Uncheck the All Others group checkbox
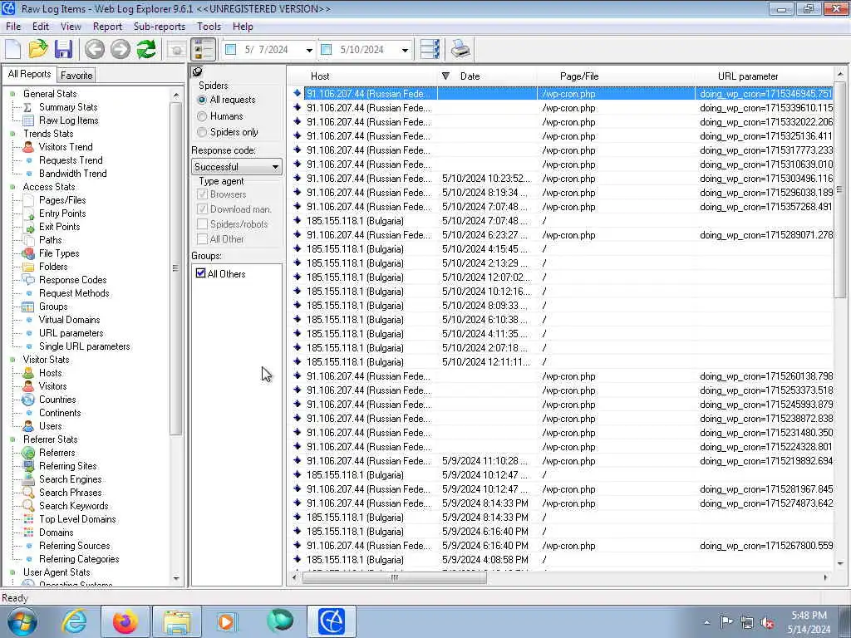The width and height of the screenshot is (851, 638). (201, 273)
